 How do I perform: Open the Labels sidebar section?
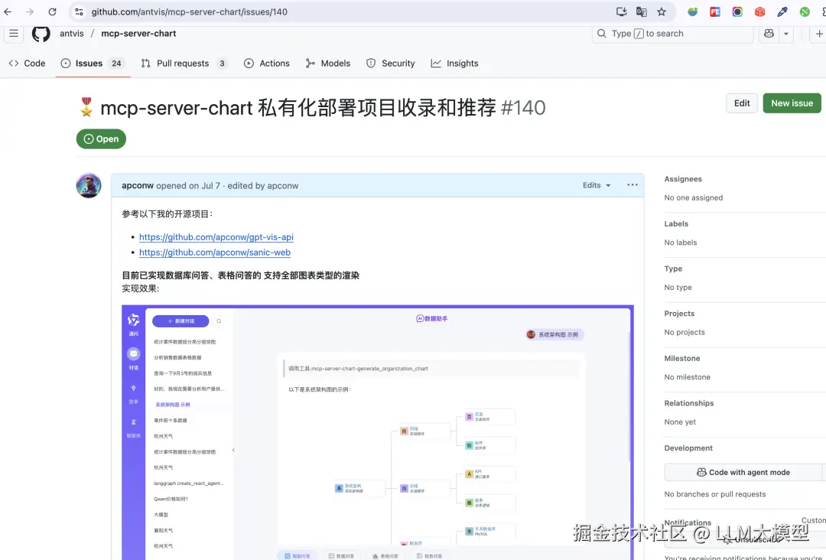coord(676,224)
